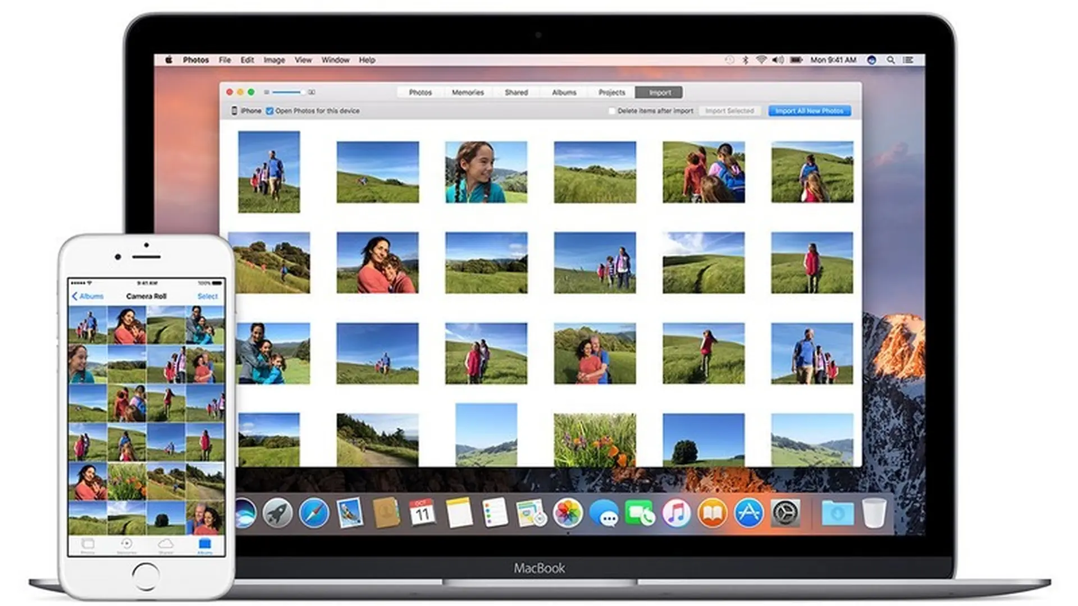Open Notification Center list icon
The height and width of the screenshot is (606, 1078).
point(908,59)
